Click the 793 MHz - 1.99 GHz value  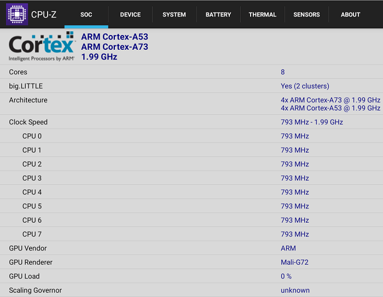point(312,122)
